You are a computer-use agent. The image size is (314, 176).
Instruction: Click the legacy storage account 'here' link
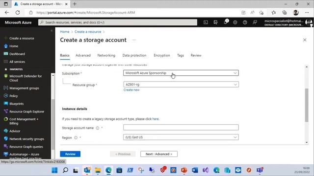point(156,119)
